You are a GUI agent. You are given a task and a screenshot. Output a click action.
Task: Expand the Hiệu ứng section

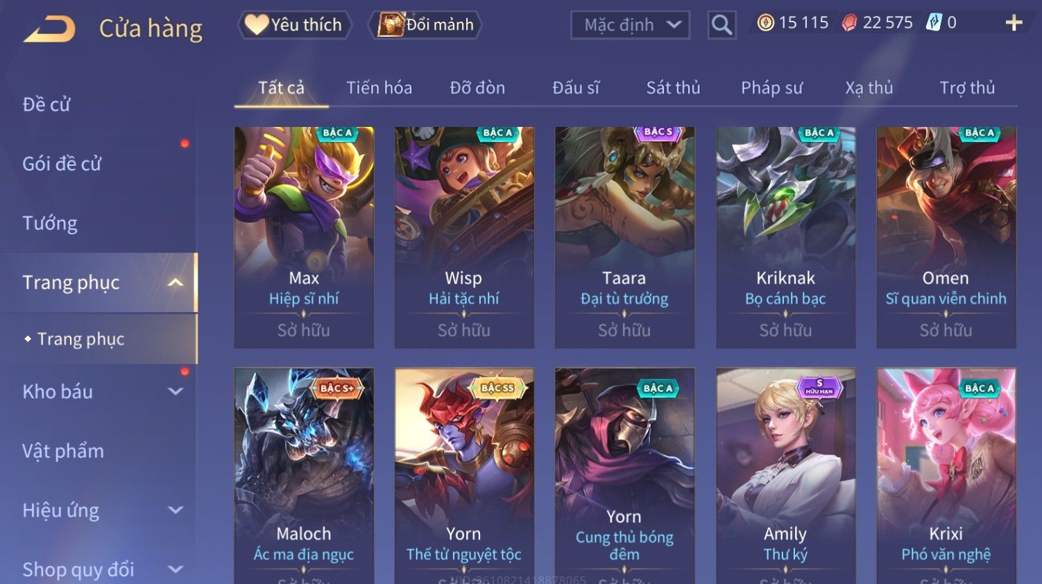tap(176, 510)
